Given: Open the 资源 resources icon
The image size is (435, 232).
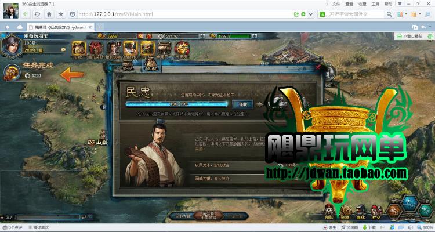Looking at the screenshot, I should (x=345, y=211).
